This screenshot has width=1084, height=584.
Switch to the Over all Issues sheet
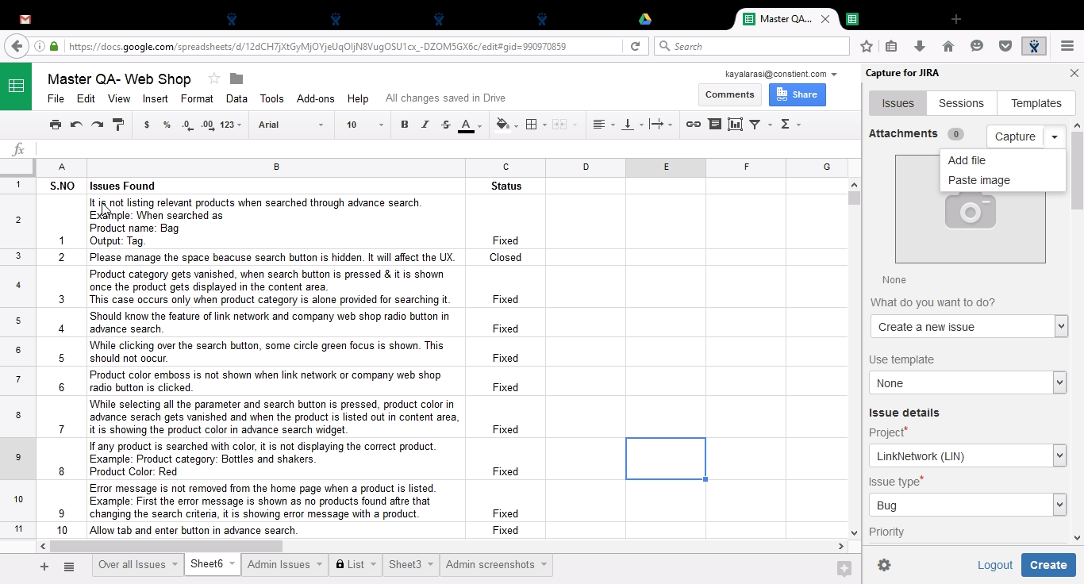tap(137, 565)
